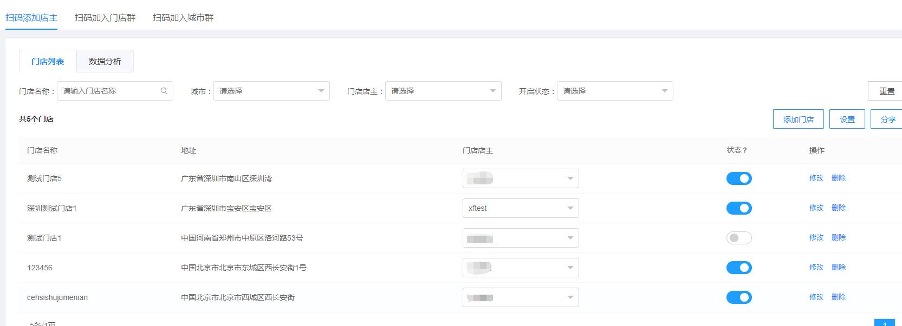Expand the 门店店主 filter dropdown
Screen dimensions: 902x326
pyautogui.click(x=443, y=91)
